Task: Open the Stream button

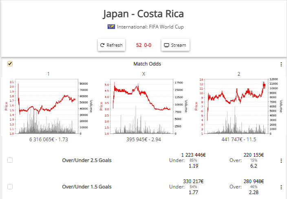Action: pyautogui.click(x=175, y=45)
